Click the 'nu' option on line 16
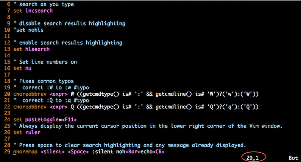This screenshot has width=301, height=162. pos(28,69)
